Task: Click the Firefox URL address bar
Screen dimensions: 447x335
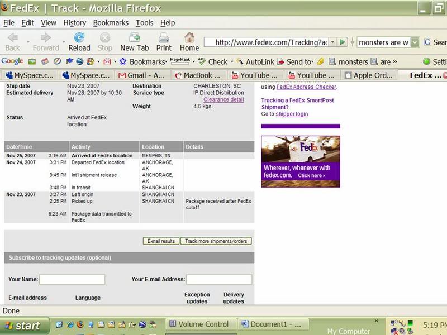Action: 267,42
